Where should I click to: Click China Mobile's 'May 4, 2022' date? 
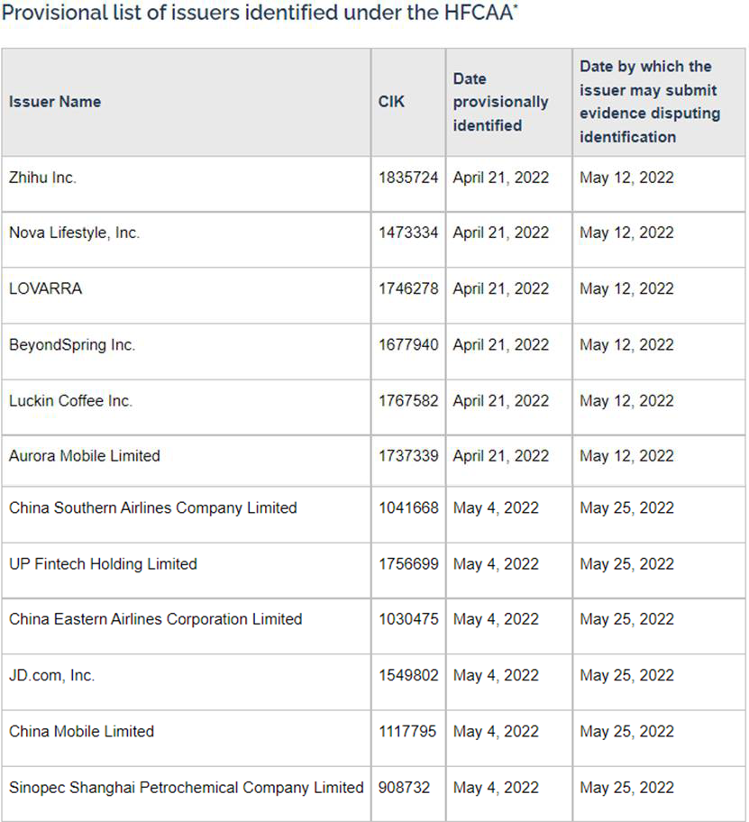pos(496,732)
